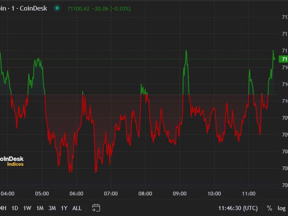Screen dimensions: 288x216
Task: Open the go-to-date calendar icon
Action: pyautogui.click(x=96, y=208)
